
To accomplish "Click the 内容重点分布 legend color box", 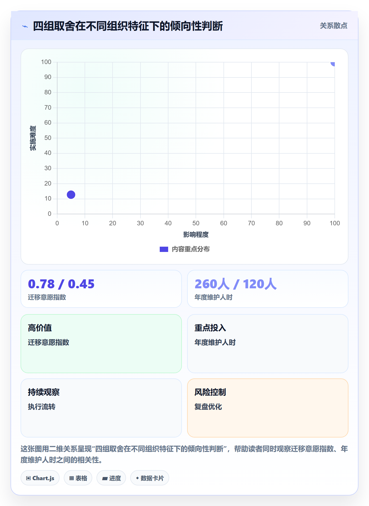I will 164,249.
